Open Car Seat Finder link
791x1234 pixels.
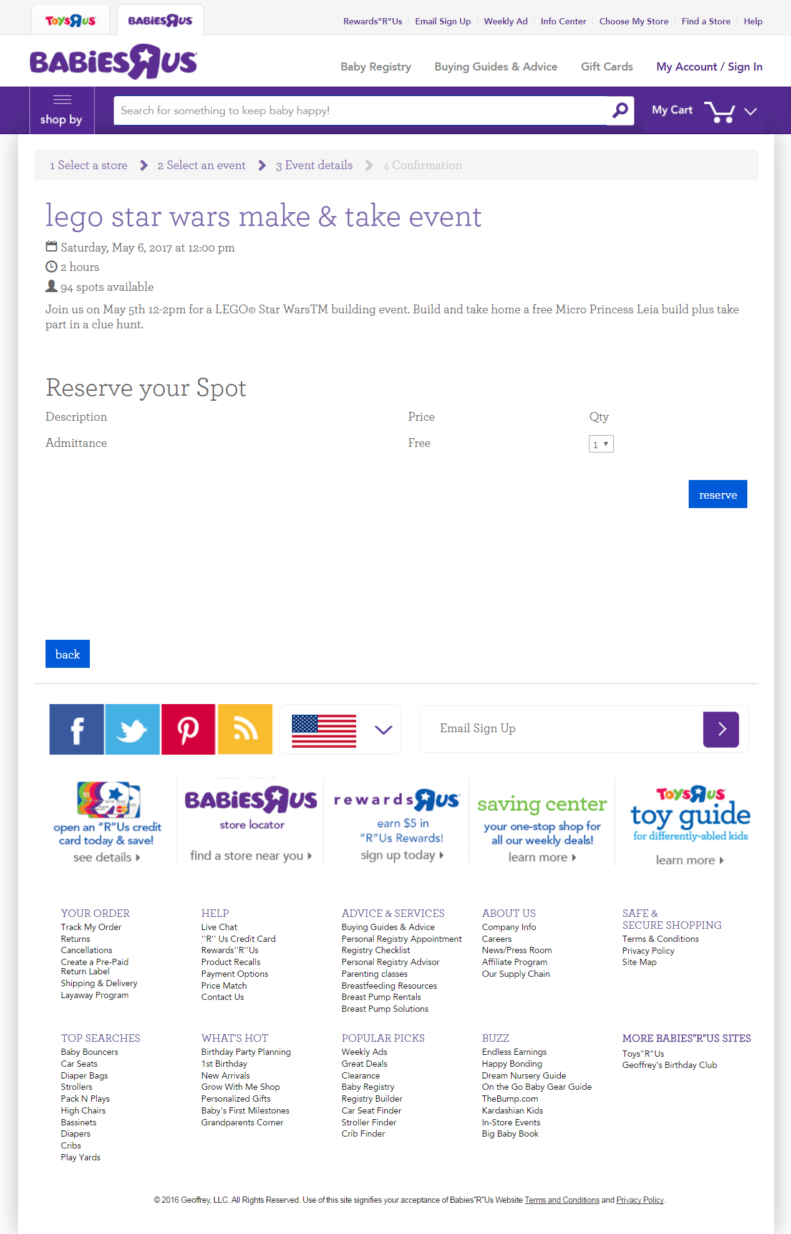point(372,1110)
